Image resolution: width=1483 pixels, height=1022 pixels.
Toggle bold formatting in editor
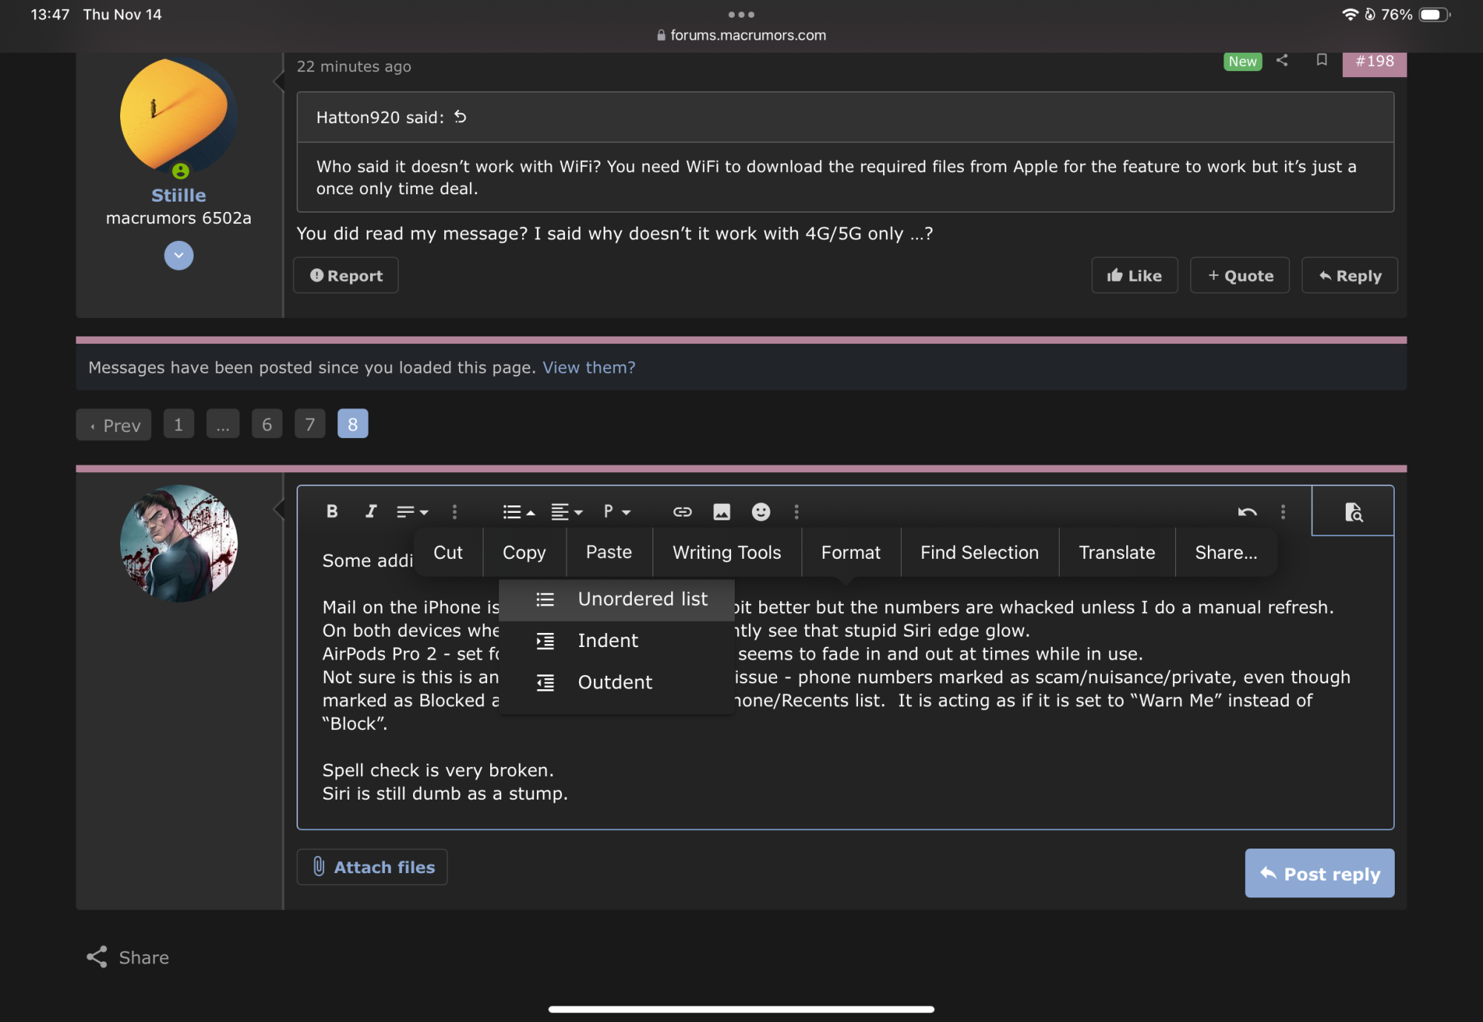(x=332, y=511)
